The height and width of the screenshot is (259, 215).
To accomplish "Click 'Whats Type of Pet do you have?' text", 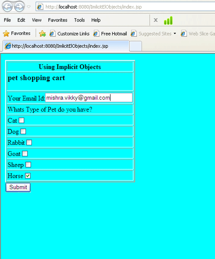I will 50,109.
